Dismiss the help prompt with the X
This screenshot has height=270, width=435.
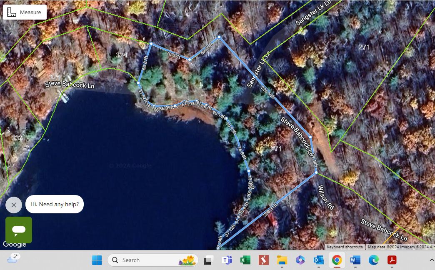click(14, 205)
